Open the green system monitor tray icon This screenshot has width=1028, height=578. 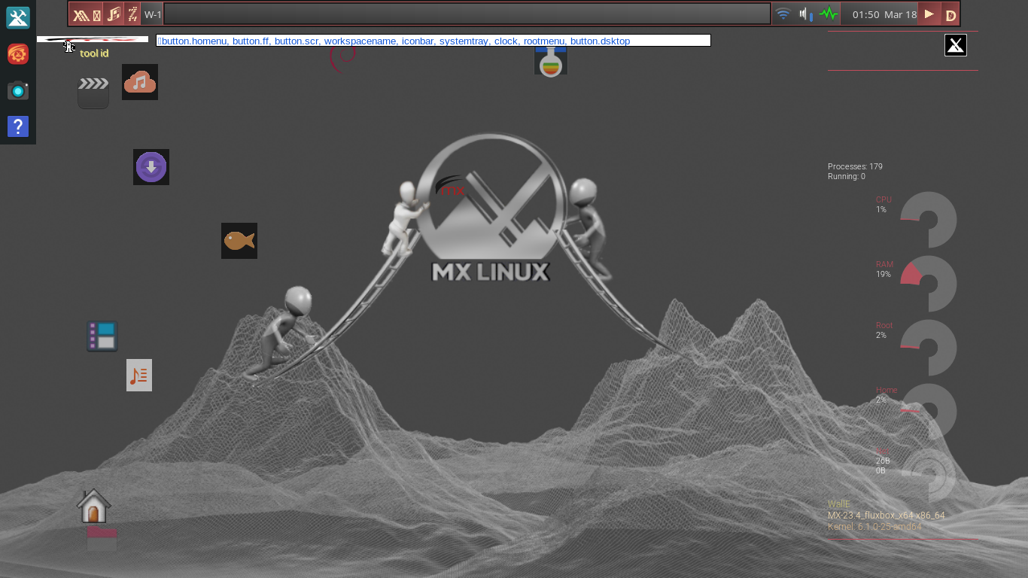coord(829,14)
